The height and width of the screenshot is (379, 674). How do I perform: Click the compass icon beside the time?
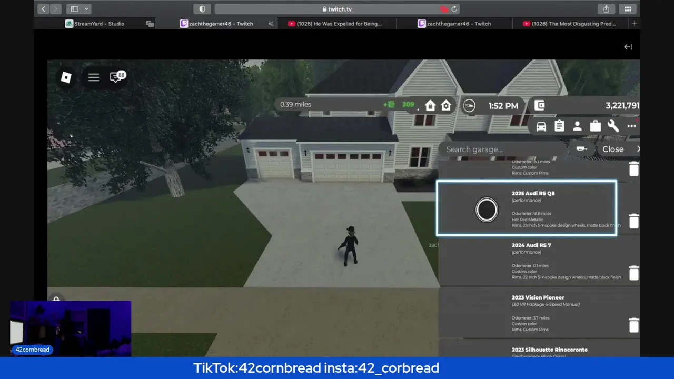click(469, 106)
